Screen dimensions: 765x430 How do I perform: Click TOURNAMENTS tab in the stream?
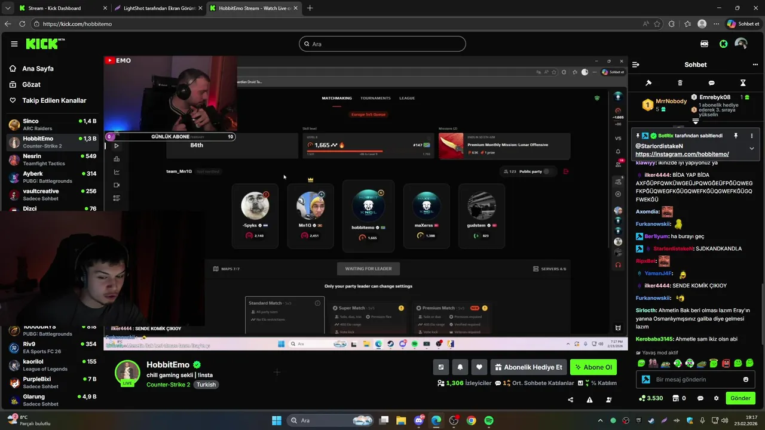(x=375, y=98)
